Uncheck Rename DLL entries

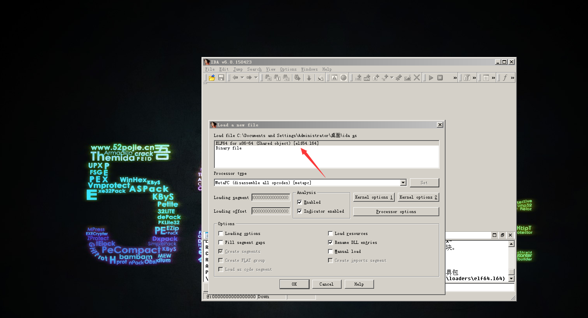(x=330, y=242)
